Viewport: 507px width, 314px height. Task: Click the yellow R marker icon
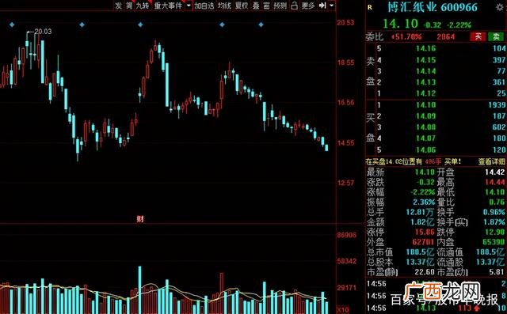(x=370, y=8)
